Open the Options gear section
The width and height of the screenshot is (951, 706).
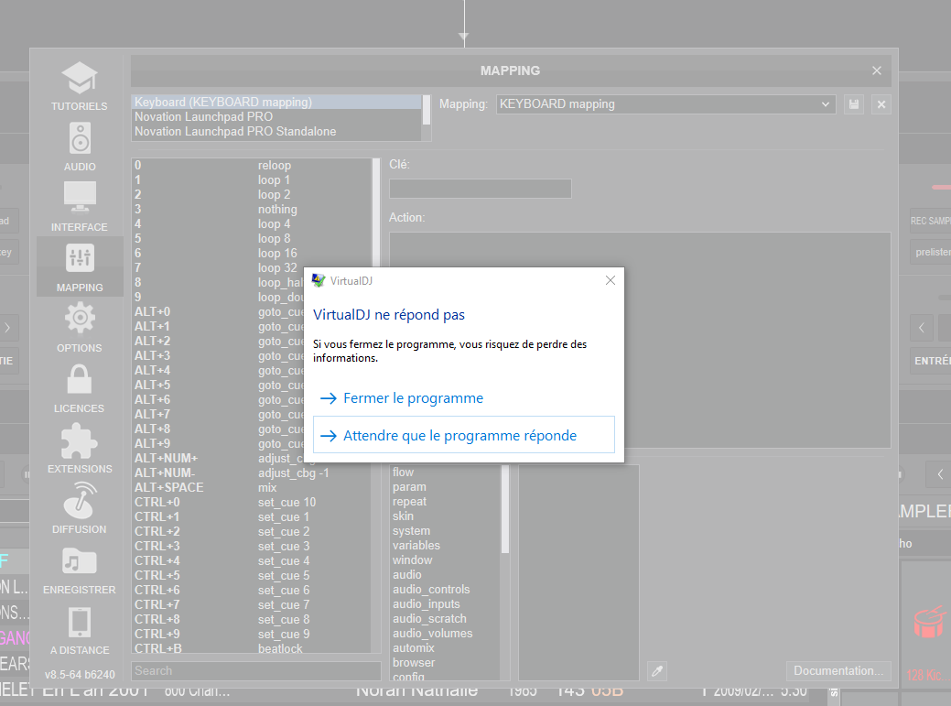[80, 328]
